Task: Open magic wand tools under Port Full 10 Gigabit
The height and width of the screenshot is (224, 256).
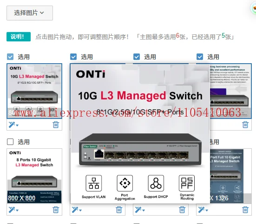Action: 203,210
